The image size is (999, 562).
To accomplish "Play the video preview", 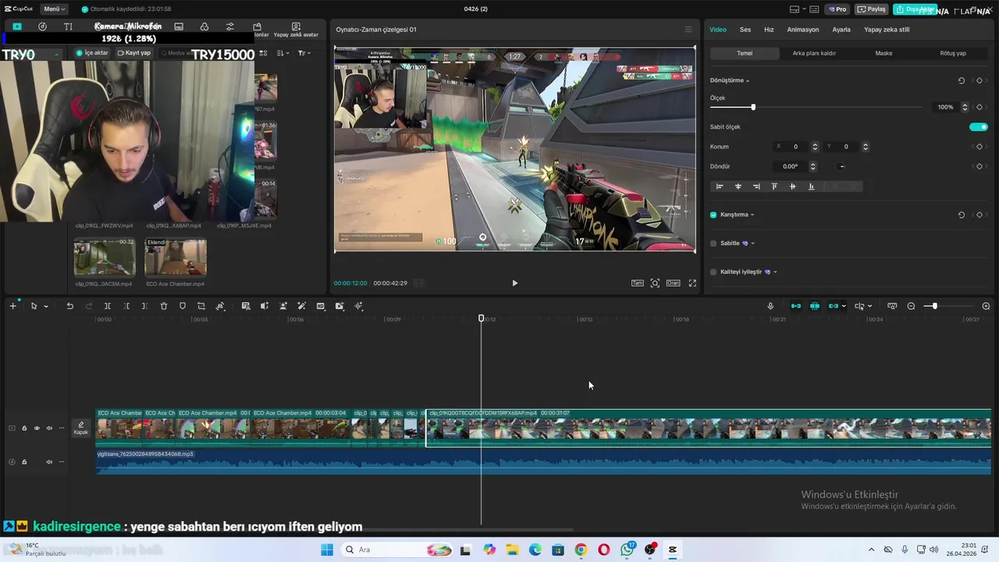I will click(x=514, y=283).
